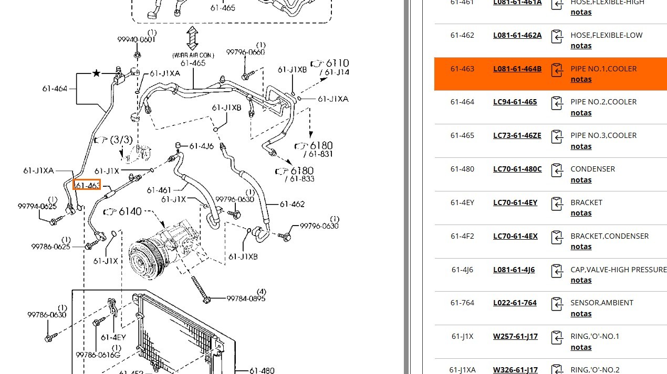Select 61-464 label in diagram
This screenshot has width=667, height=374.
click(x=55, y=89)
